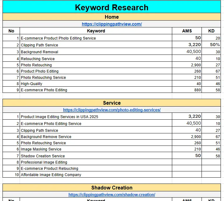
Task: Open the clippingpathview.com home page link
Action: tap(112, 24)
